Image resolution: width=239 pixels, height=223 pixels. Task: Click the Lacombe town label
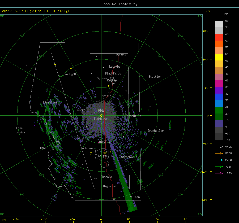click(x=115, y=67)
